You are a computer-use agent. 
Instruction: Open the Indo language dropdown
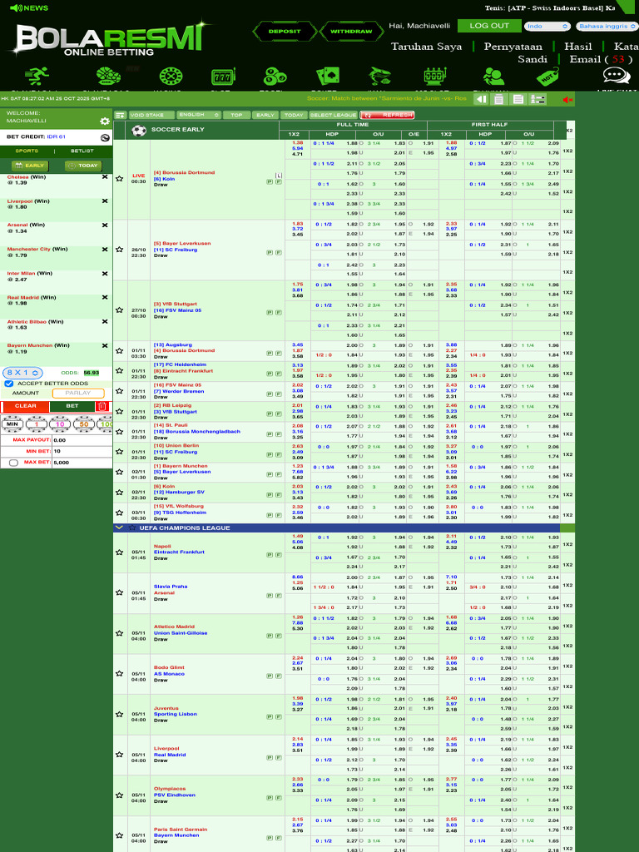coord(547,26)
